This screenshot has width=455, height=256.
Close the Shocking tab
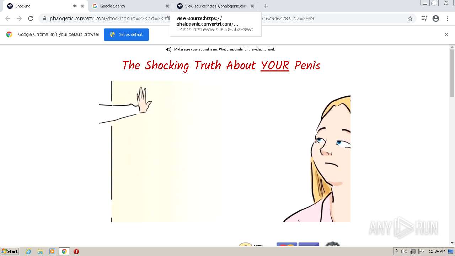point(82,6)
